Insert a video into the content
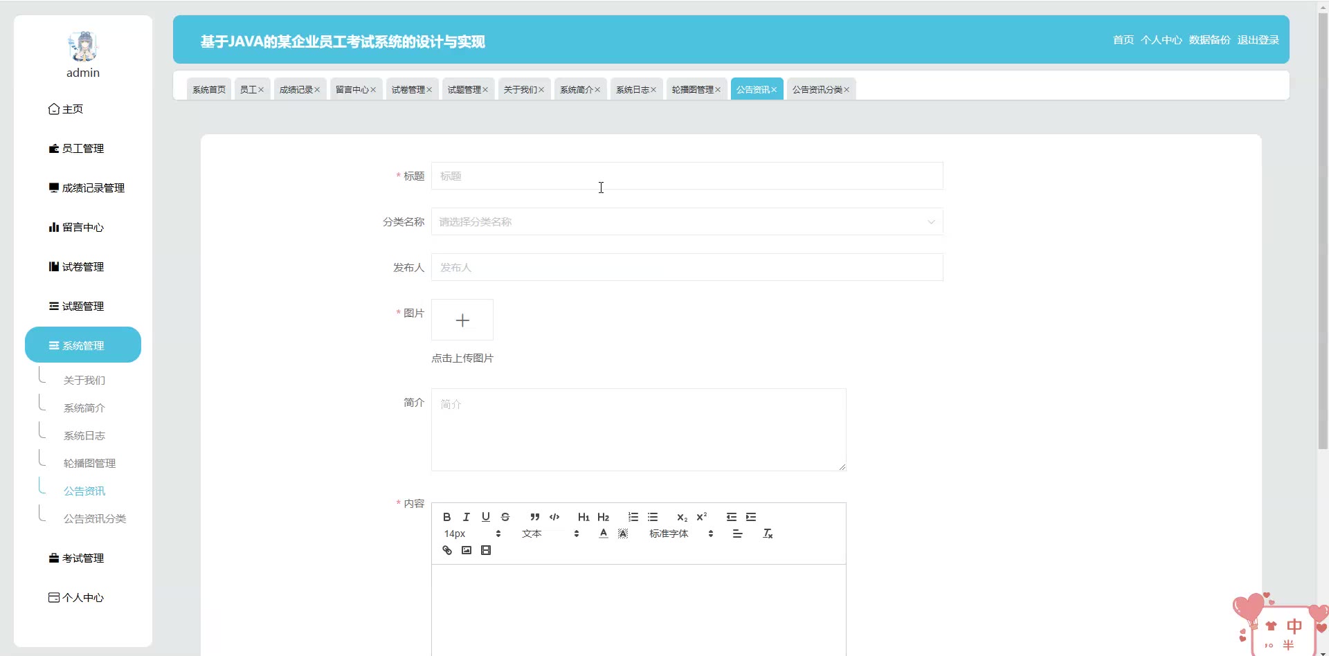Screen dimensions: 1329x656 [x=486, y=550]
